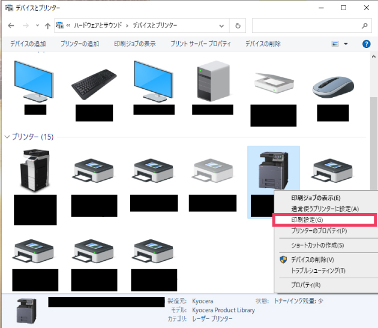This screenshot has width=378, height=328.
Task: Click the forward navigation arrow
Action: 26,26
